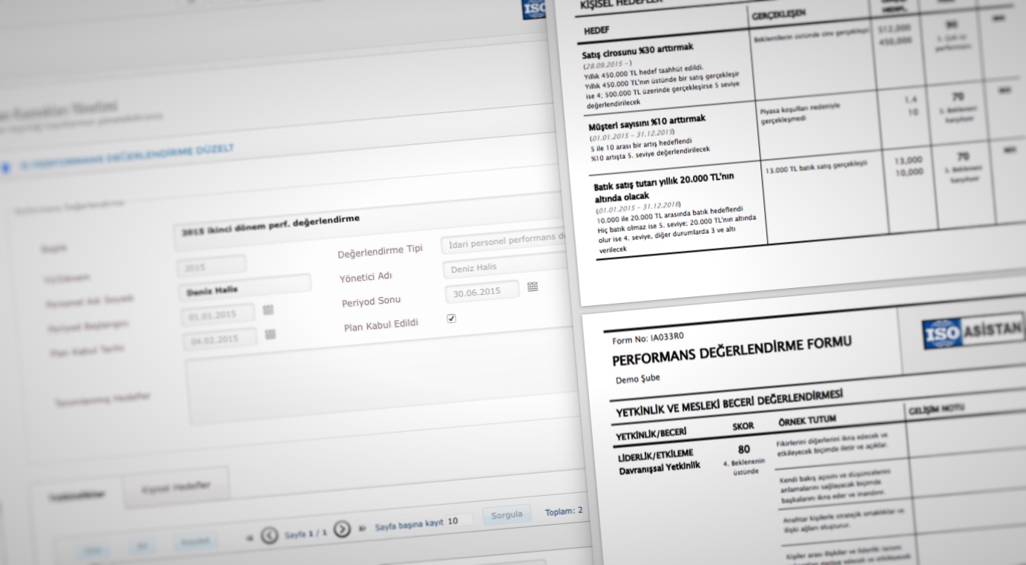Click the Plan Kabul Tarihi calendar icon

pyautogui.click(x=270, y=335)
